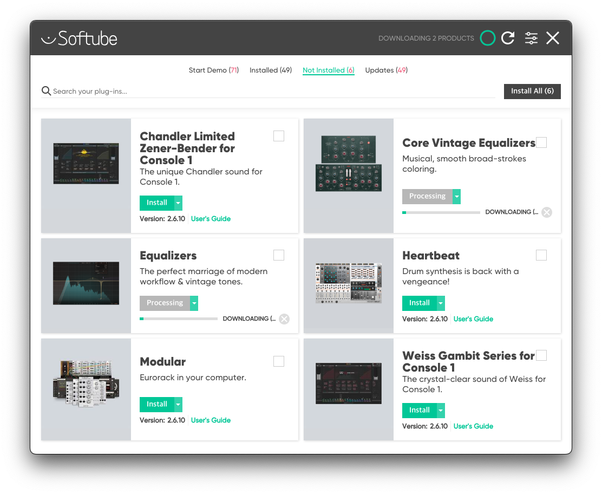Click Equalizers download progress bar

click(179, 319)
